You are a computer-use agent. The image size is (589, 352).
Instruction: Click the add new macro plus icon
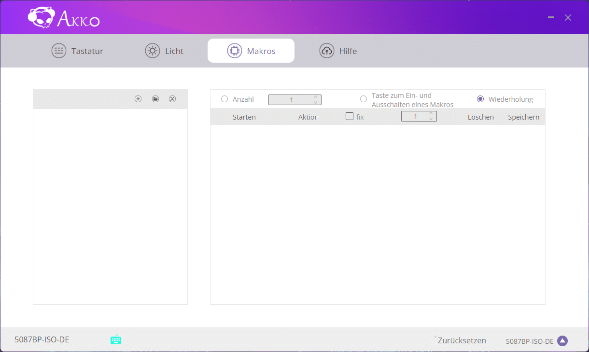[x=138, y=99]
